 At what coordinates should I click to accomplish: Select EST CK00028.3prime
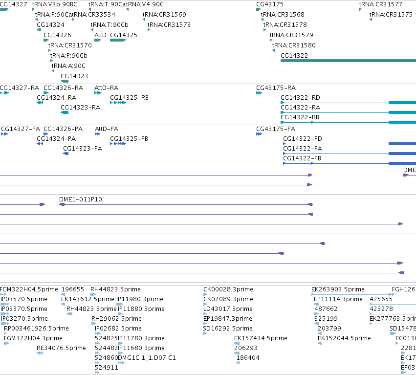(x=205, y=294)
